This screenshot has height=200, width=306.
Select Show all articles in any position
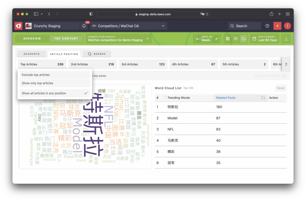coord(55,93)
